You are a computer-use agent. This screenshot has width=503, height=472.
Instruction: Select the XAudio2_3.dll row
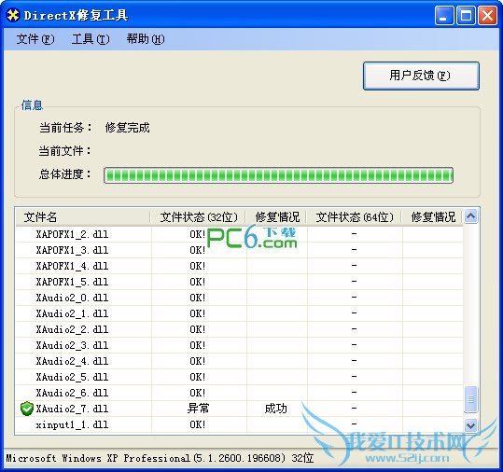click(x=239, y=345)
